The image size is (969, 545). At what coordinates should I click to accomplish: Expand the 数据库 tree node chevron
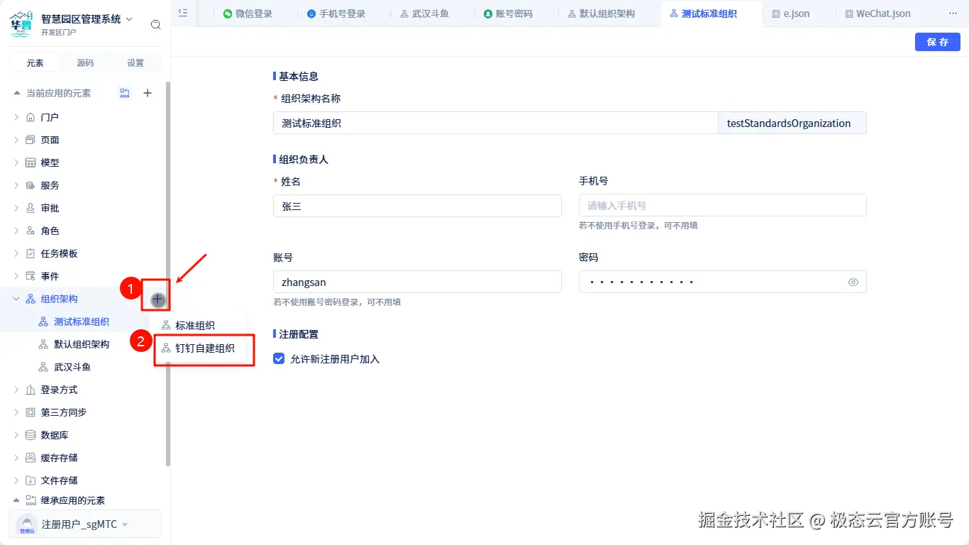tap(16, 435)
